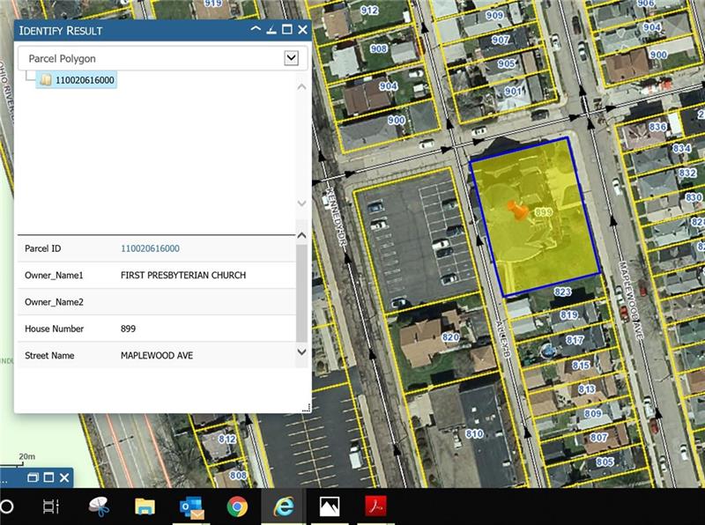Collapse the Identify Result panel

[256, 30]
